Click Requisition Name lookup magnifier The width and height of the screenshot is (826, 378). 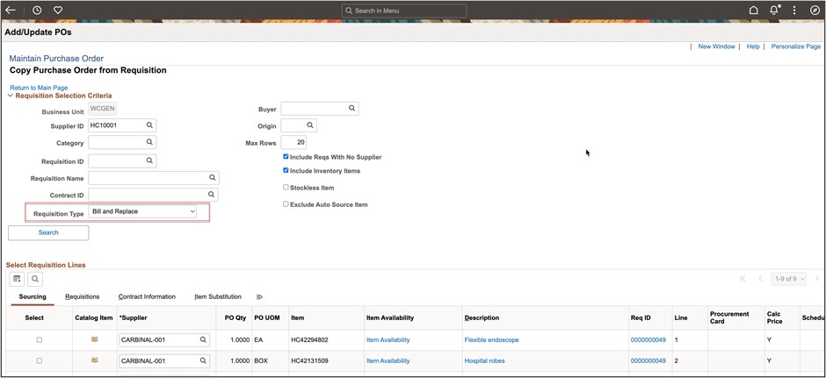[x=213, y=178]
